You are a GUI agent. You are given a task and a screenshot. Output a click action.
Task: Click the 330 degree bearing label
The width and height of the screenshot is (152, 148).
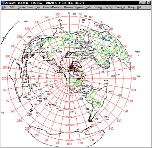pos(37,22)
